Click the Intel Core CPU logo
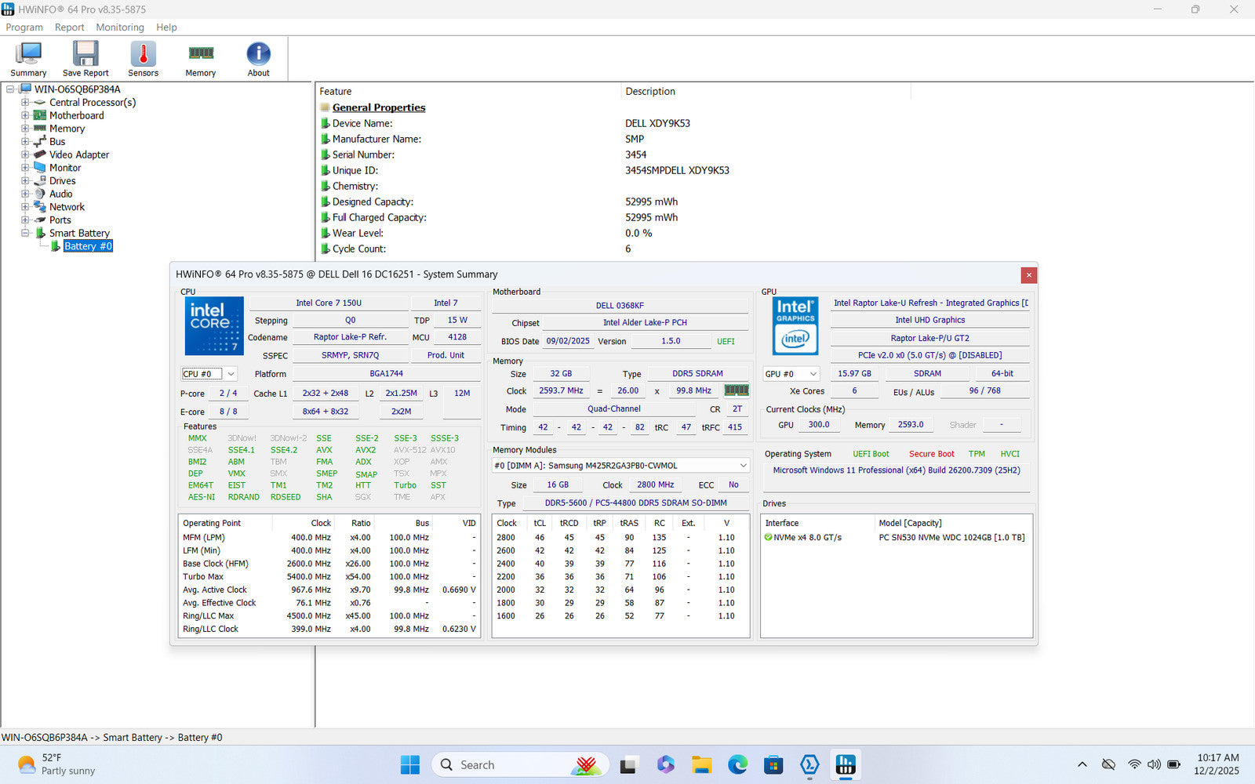 click(213, 325)
